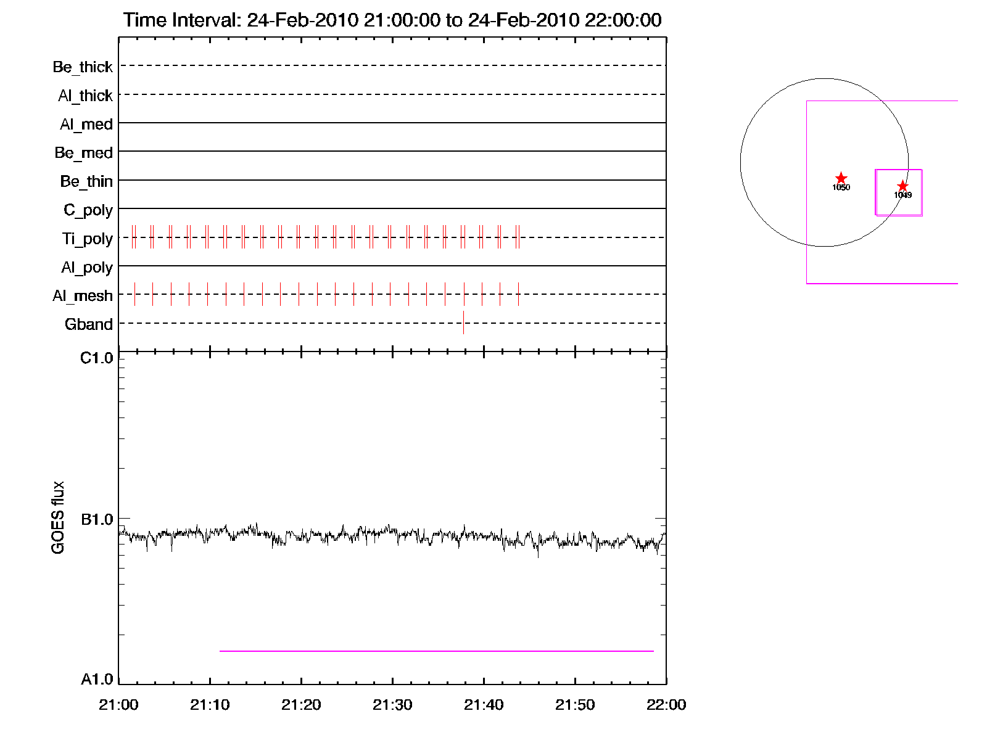Select the Al_med filter label
This screenshot has width=987, height=740.
pos(86,125)
